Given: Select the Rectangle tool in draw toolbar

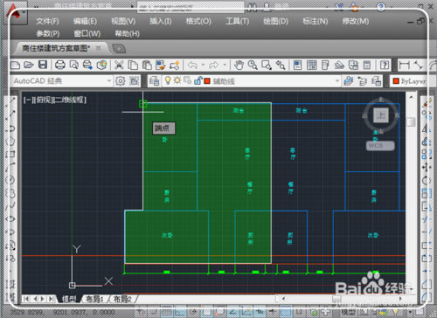Looking at the screenshot, I should point(11,154).
